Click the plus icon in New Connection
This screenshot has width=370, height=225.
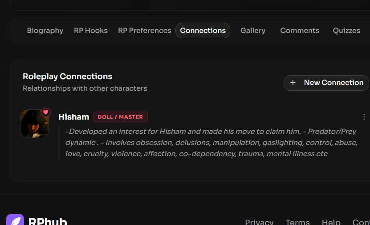pyautogui.click(x=293, y=83)
